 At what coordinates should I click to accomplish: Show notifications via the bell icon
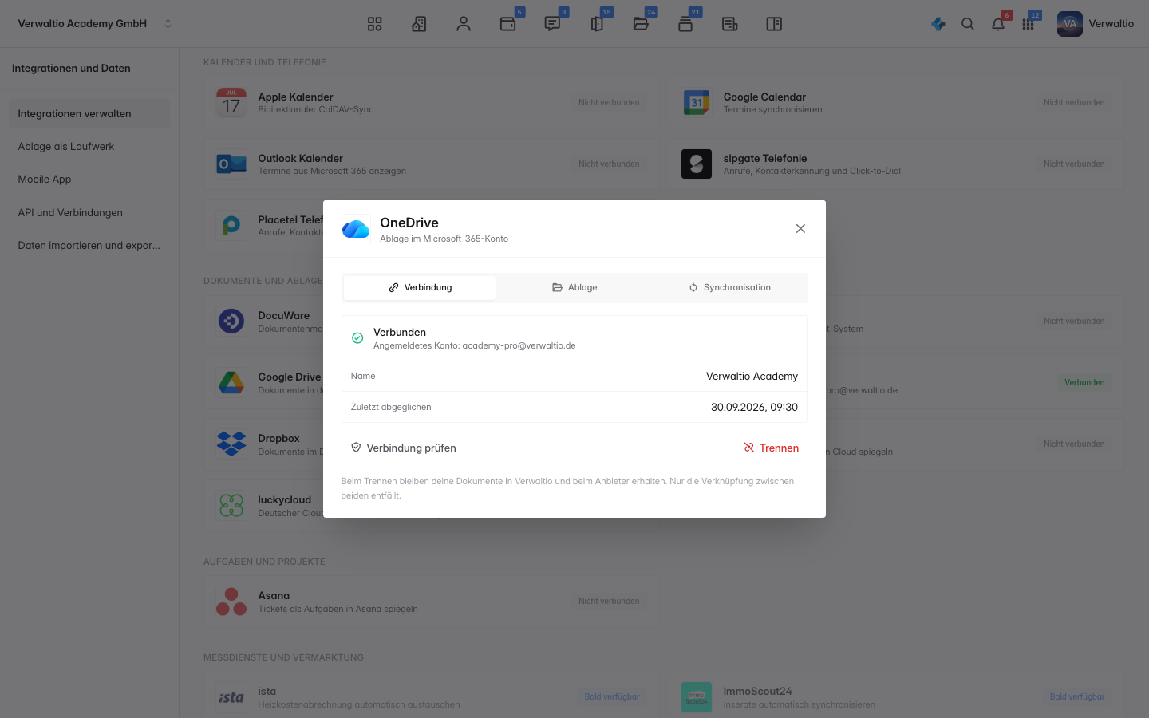click(x=998, y=24)
